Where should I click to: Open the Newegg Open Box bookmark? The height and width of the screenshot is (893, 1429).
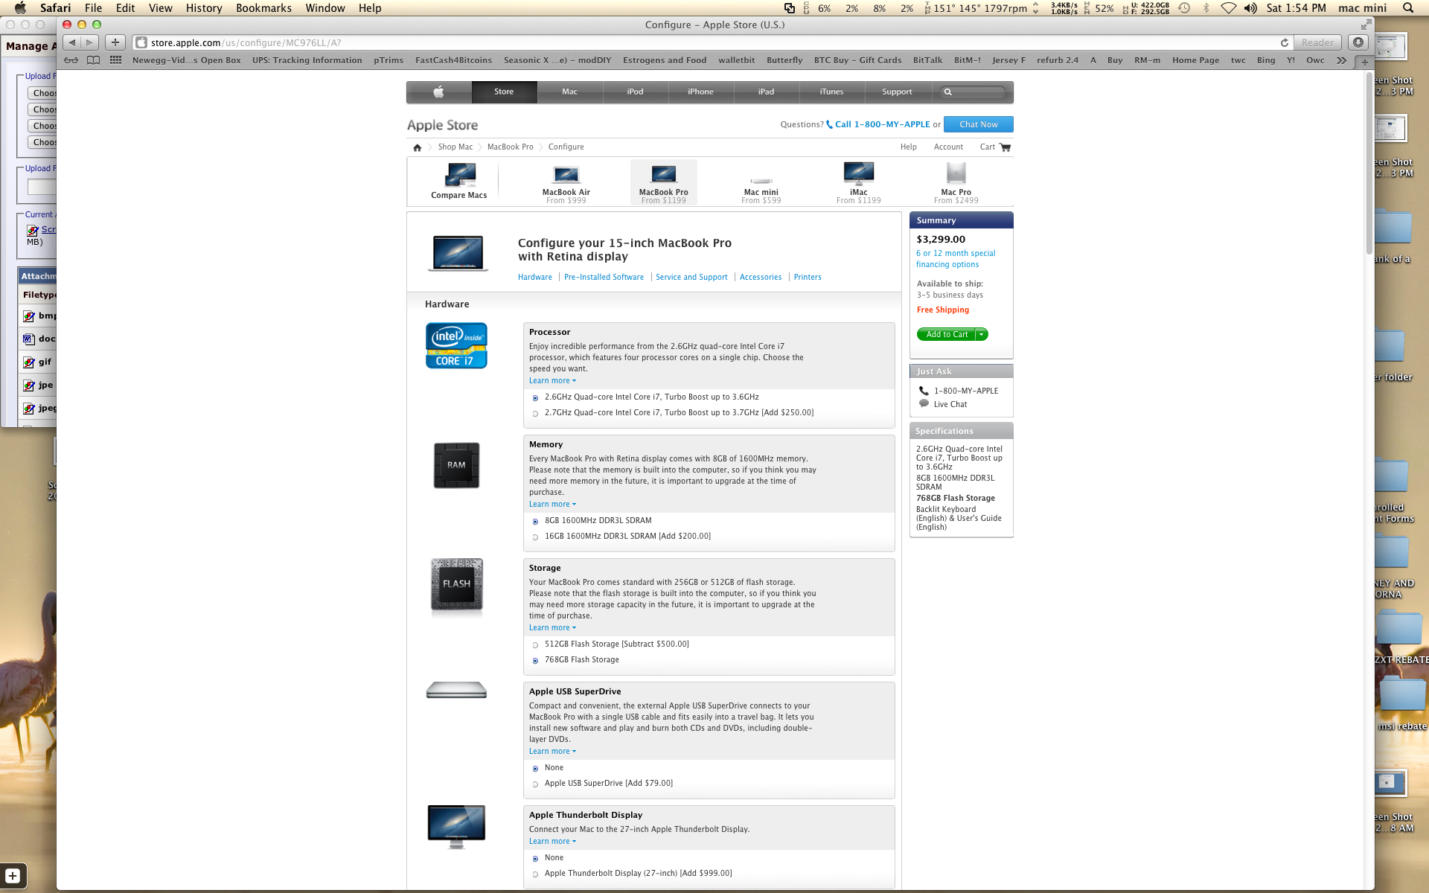[186, 60]
